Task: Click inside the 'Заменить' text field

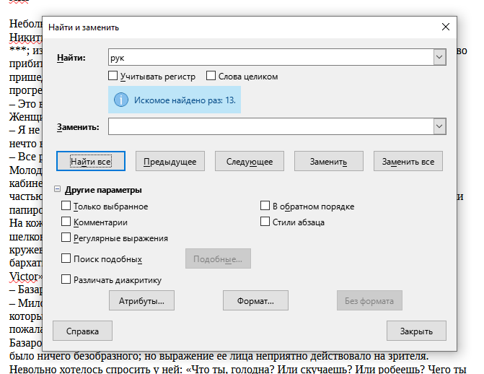Action: (x=268, y=126)
